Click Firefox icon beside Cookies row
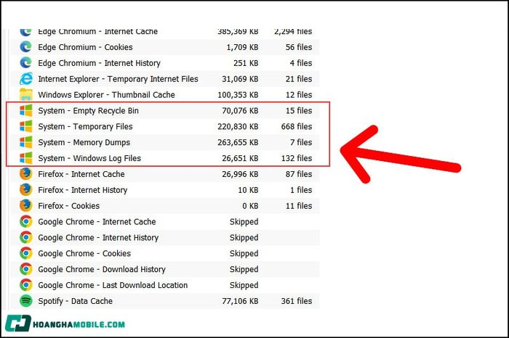The width and height of the screenshot is (509, 338). [25, 205]
